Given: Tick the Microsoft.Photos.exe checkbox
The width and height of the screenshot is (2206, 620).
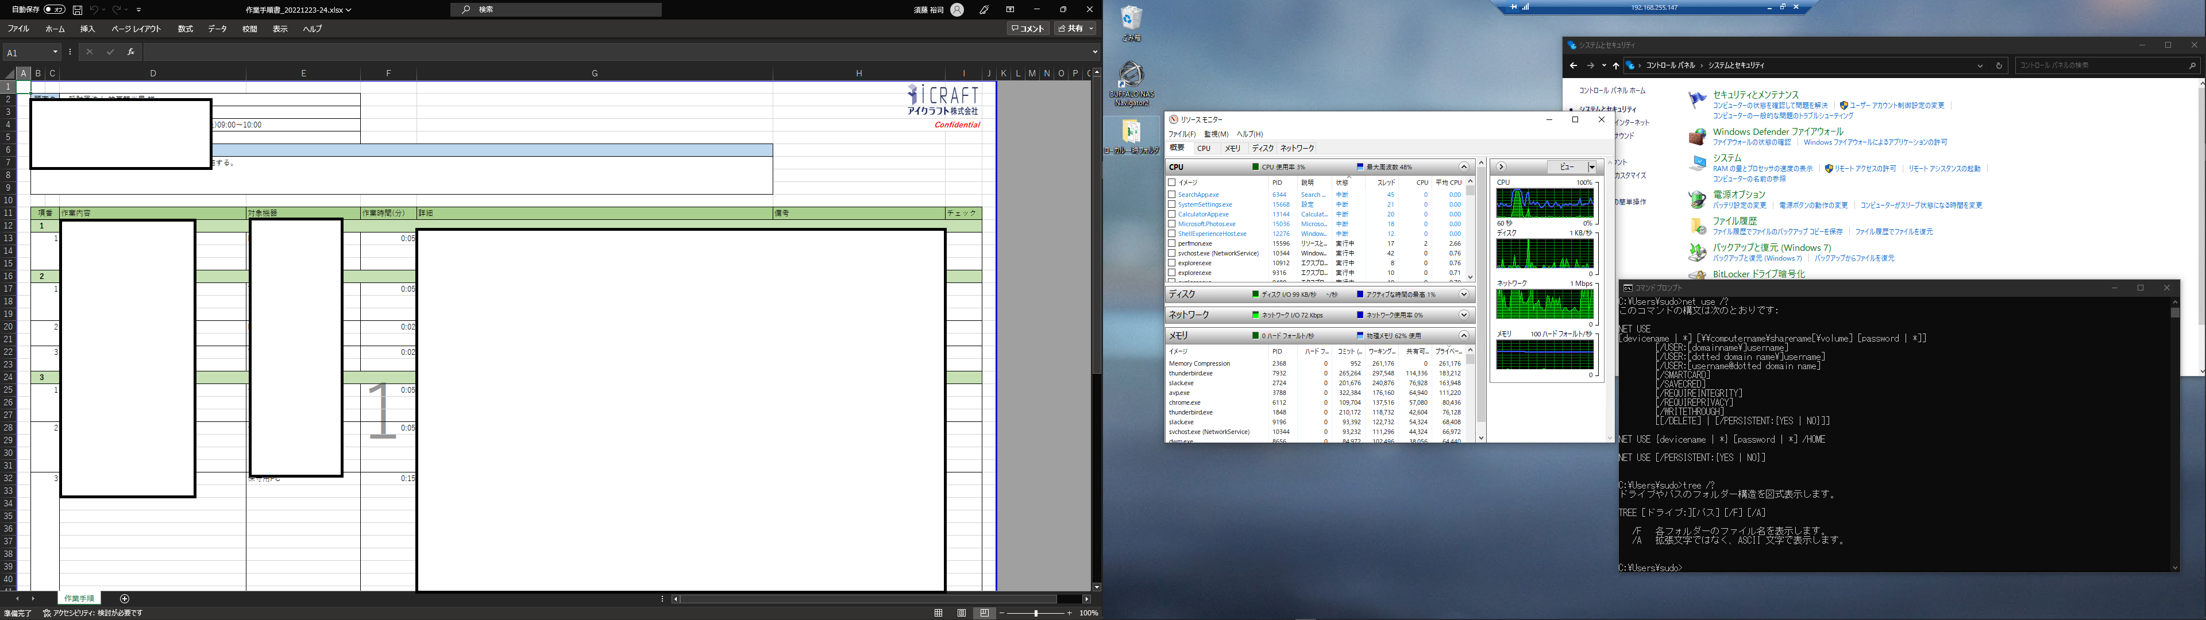Looking at the screenshot, I should click(1171, 223).
